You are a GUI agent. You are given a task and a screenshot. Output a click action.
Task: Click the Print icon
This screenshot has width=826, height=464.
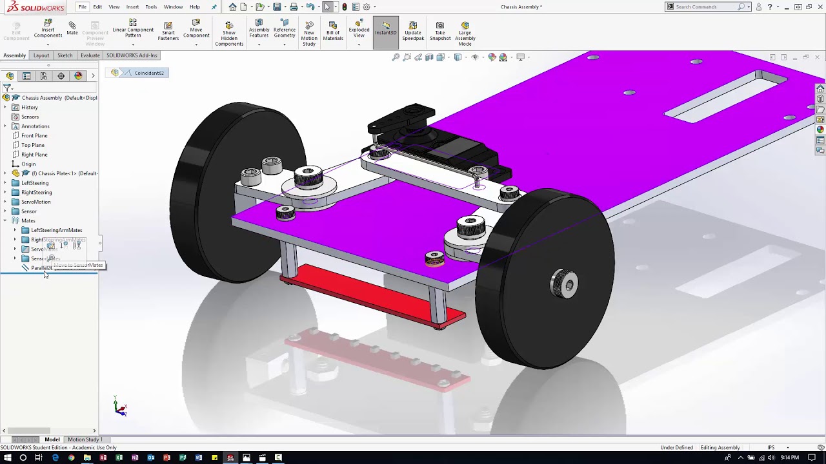pos(294,7)
